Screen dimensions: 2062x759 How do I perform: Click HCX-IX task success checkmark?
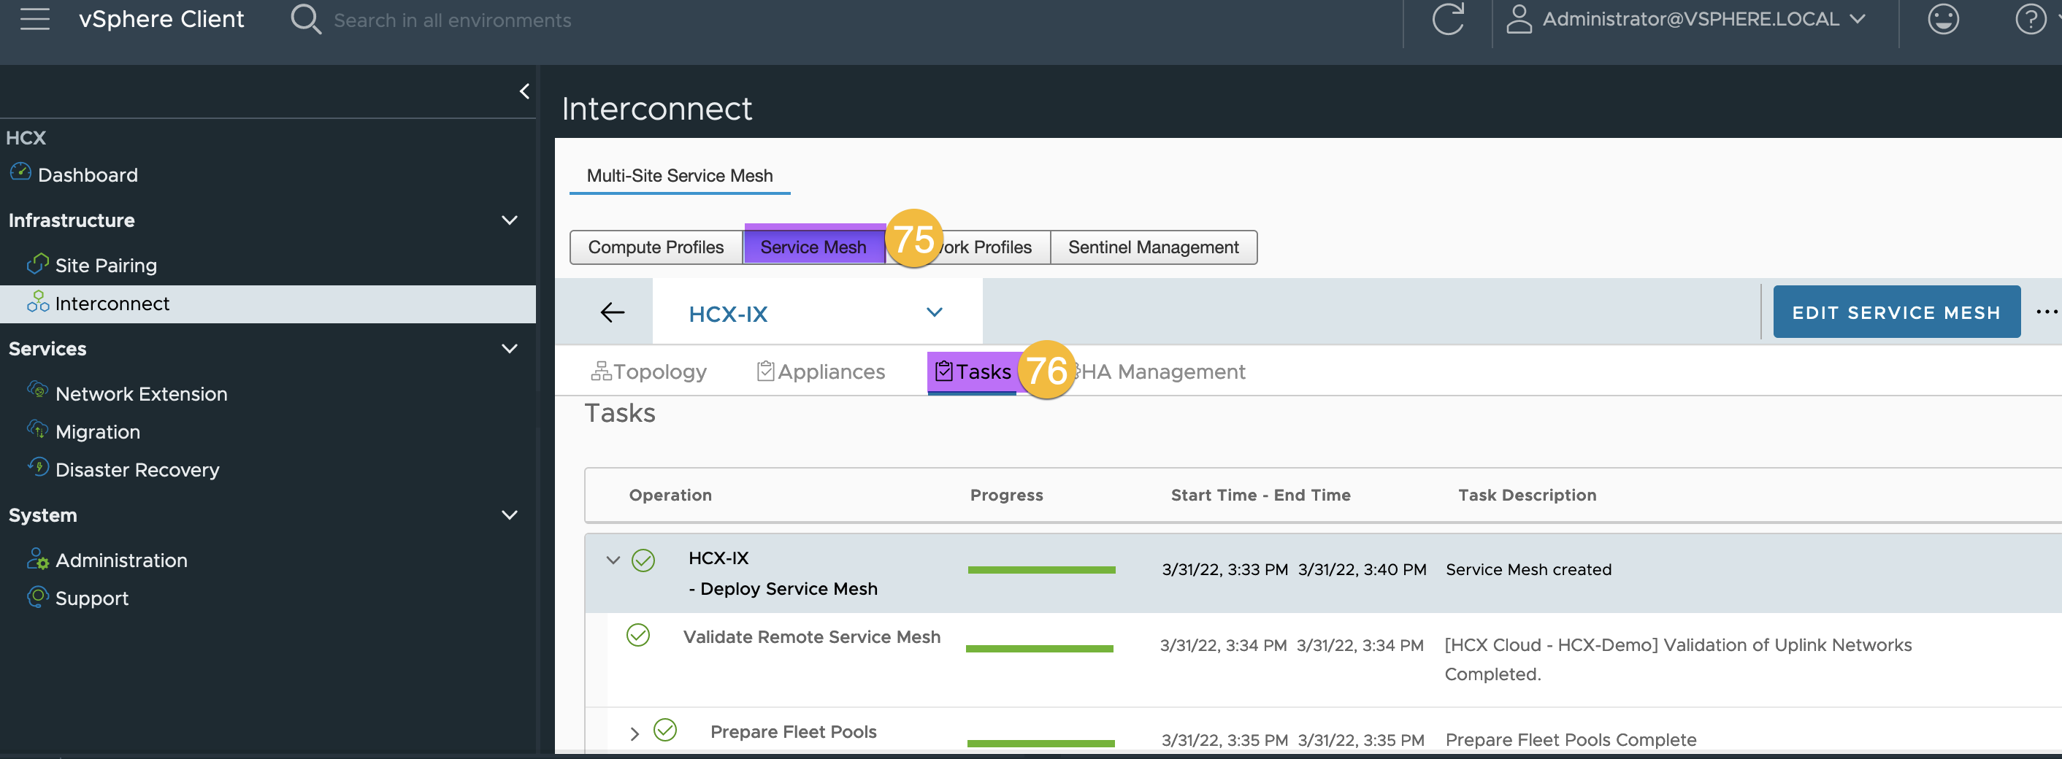[x=643, y=560]
